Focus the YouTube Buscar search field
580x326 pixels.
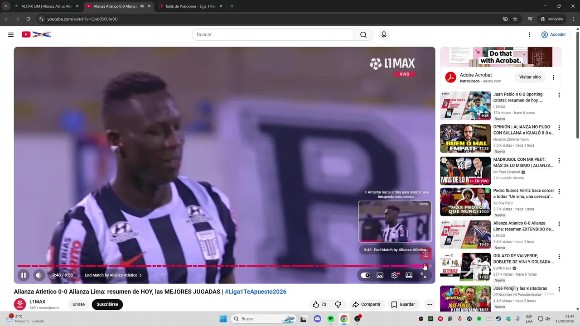pos(273,34)
